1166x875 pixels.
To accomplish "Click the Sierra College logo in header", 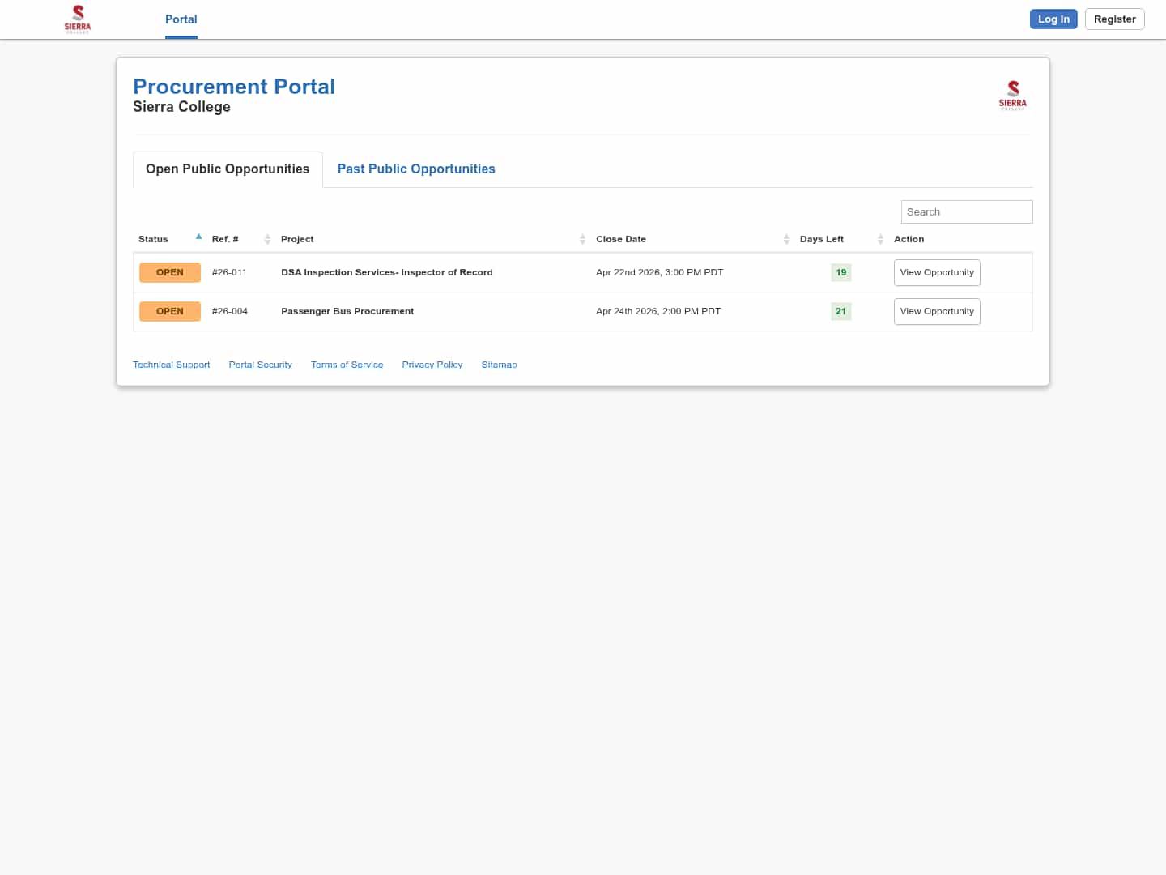I will coord(78,19).
